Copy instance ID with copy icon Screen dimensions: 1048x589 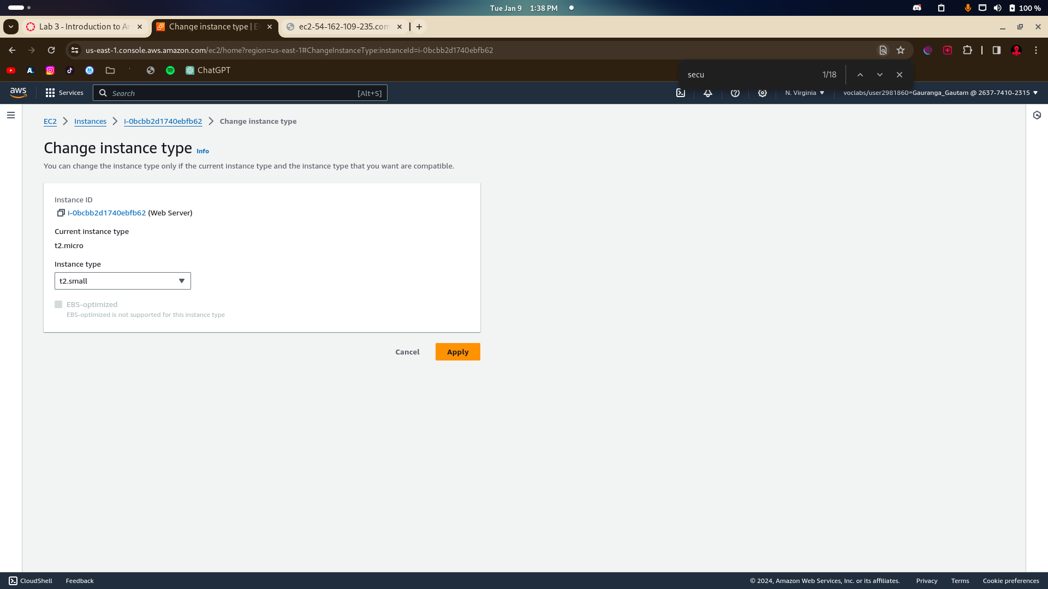(x=61, y=213)
